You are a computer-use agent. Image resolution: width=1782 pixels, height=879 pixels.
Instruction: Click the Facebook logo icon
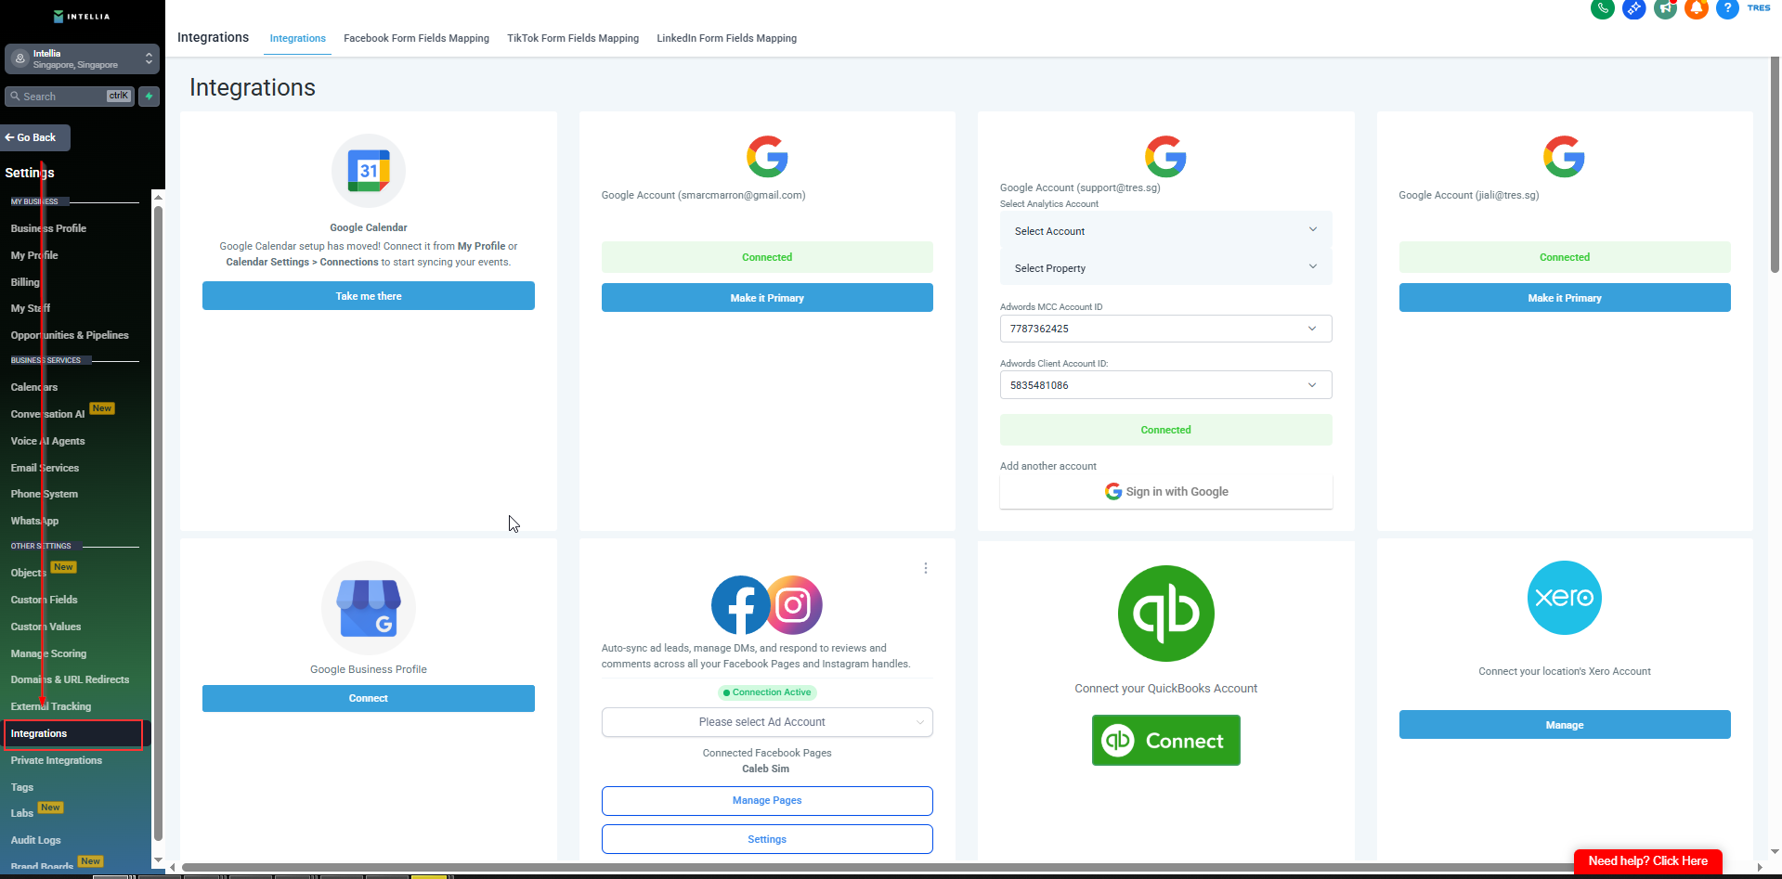740,605
